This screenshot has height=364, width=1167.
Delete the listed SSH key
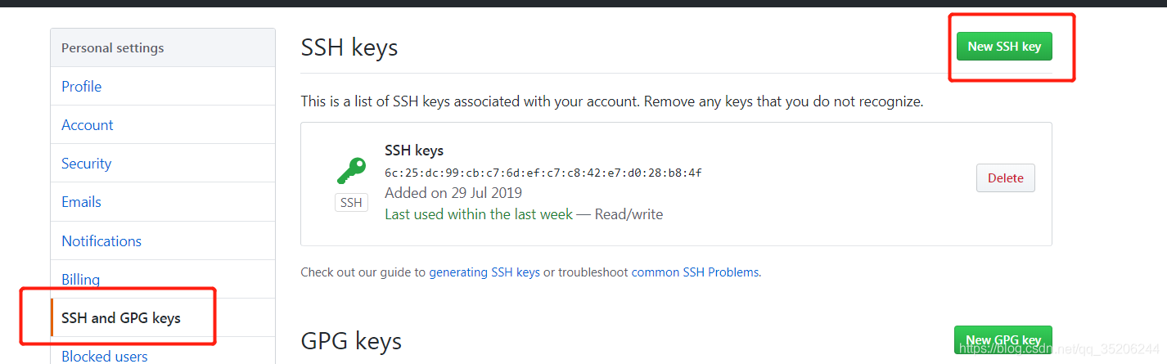click(x=1005, y=178)
